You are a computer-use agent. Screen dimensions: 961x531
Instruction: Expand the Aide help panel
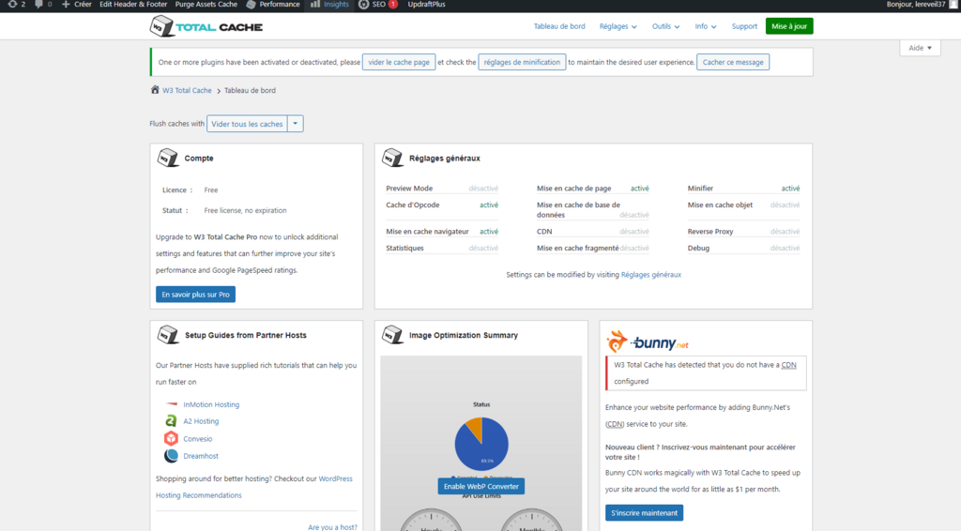click(x=919, y=48)
